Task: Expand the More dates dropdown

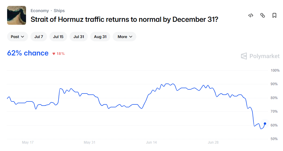Action: (x=124, y=37)
